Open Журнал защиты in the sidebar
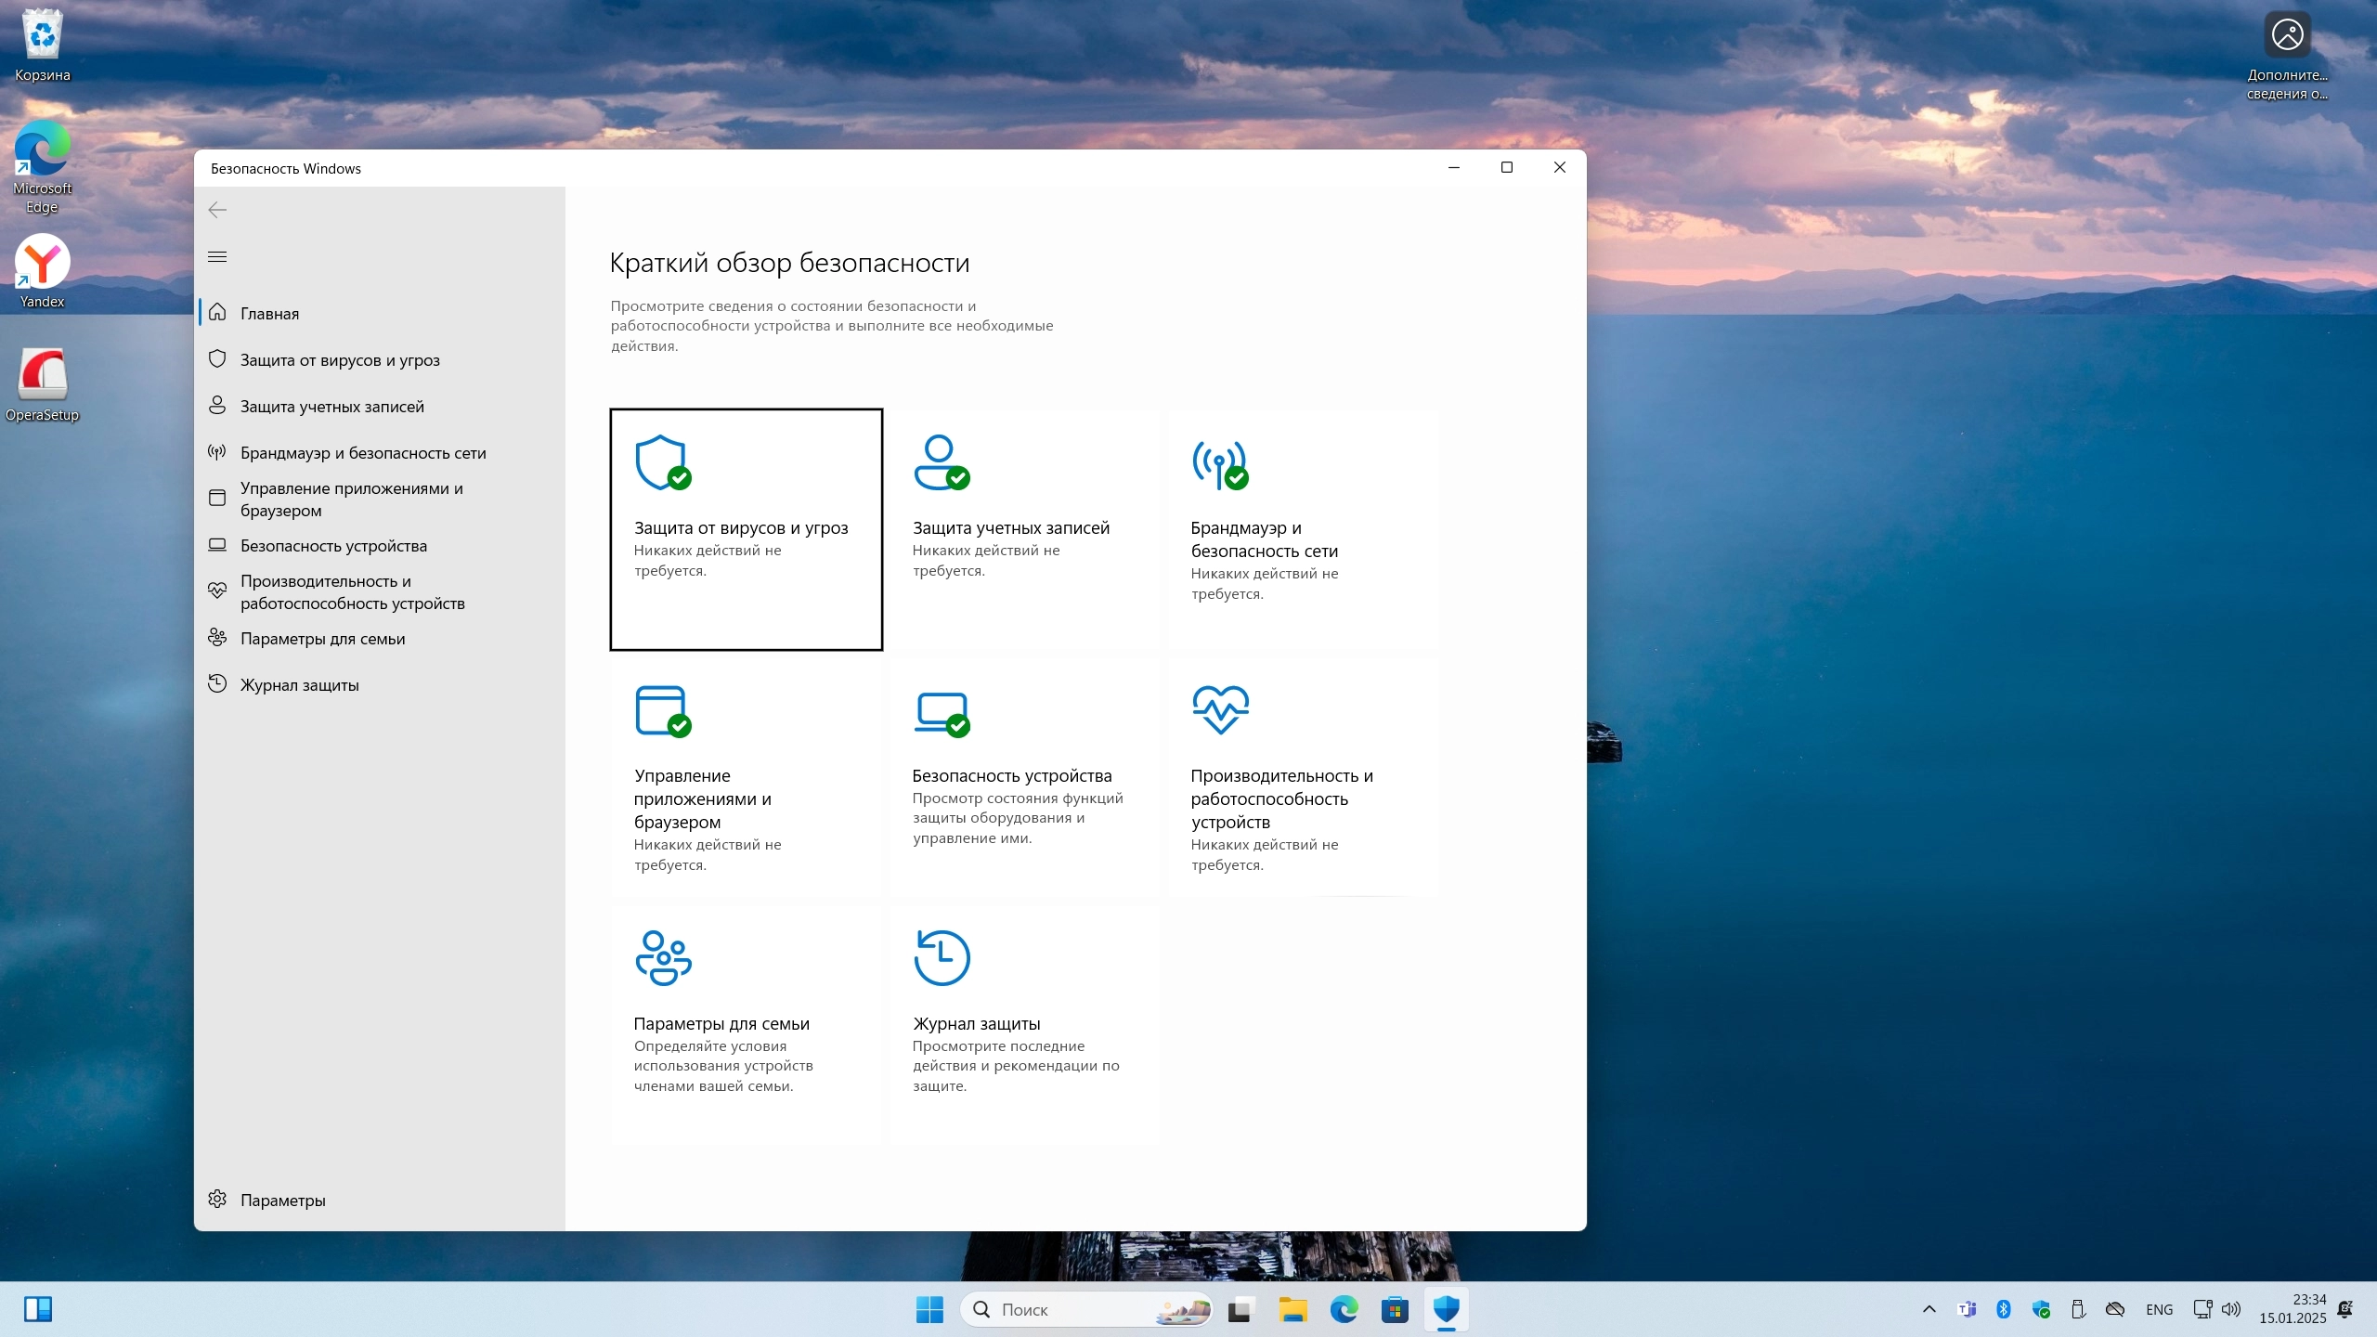 pyautogui.click(x=299, y=685)
